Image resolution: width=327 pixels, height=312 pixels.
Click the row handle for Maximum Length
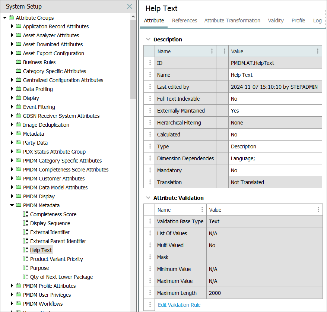[x=150, y=293]
